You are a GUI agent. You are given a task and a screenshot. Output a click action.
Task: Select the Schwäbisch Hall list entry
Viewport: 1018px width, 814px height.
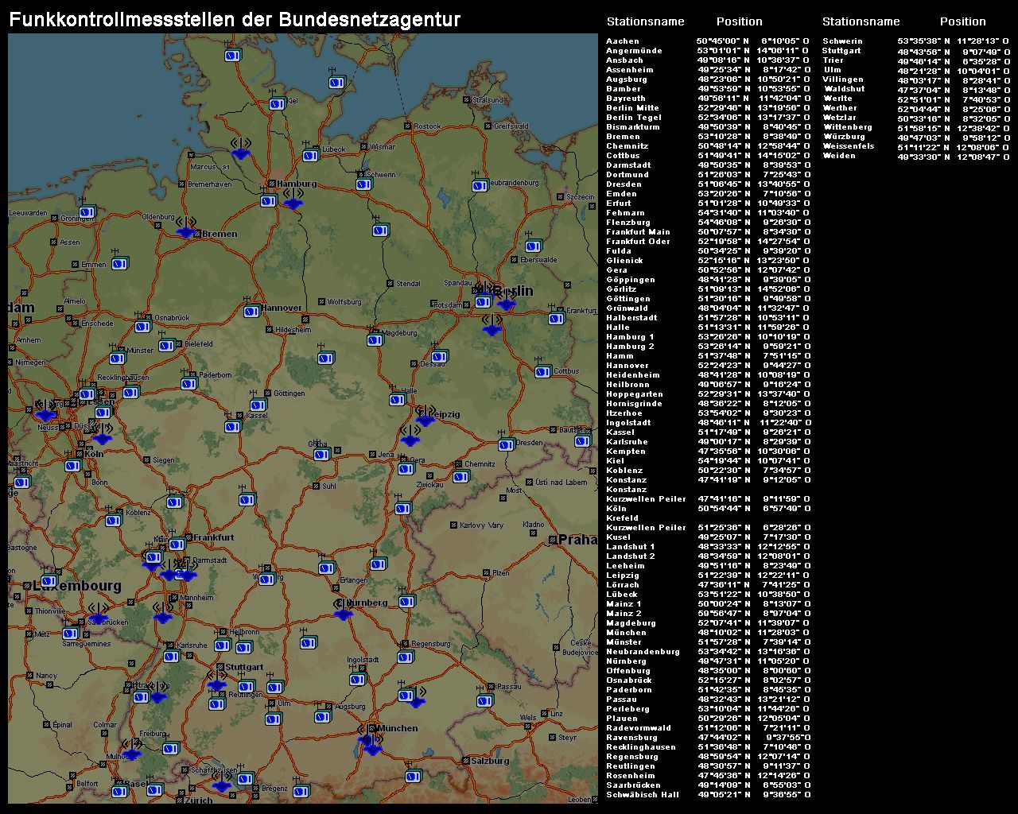[643, 795]
